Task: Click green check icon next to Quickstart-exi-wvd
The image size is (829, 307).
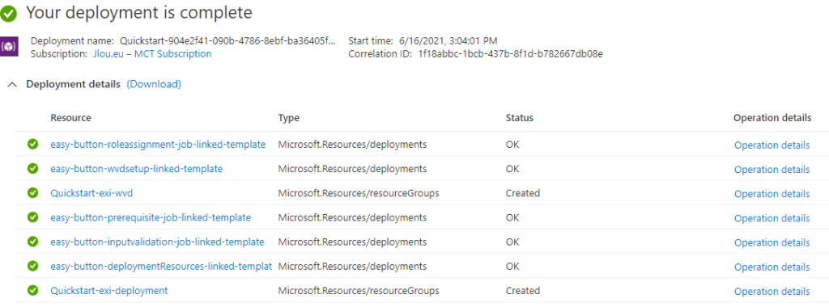Action: 32,193
